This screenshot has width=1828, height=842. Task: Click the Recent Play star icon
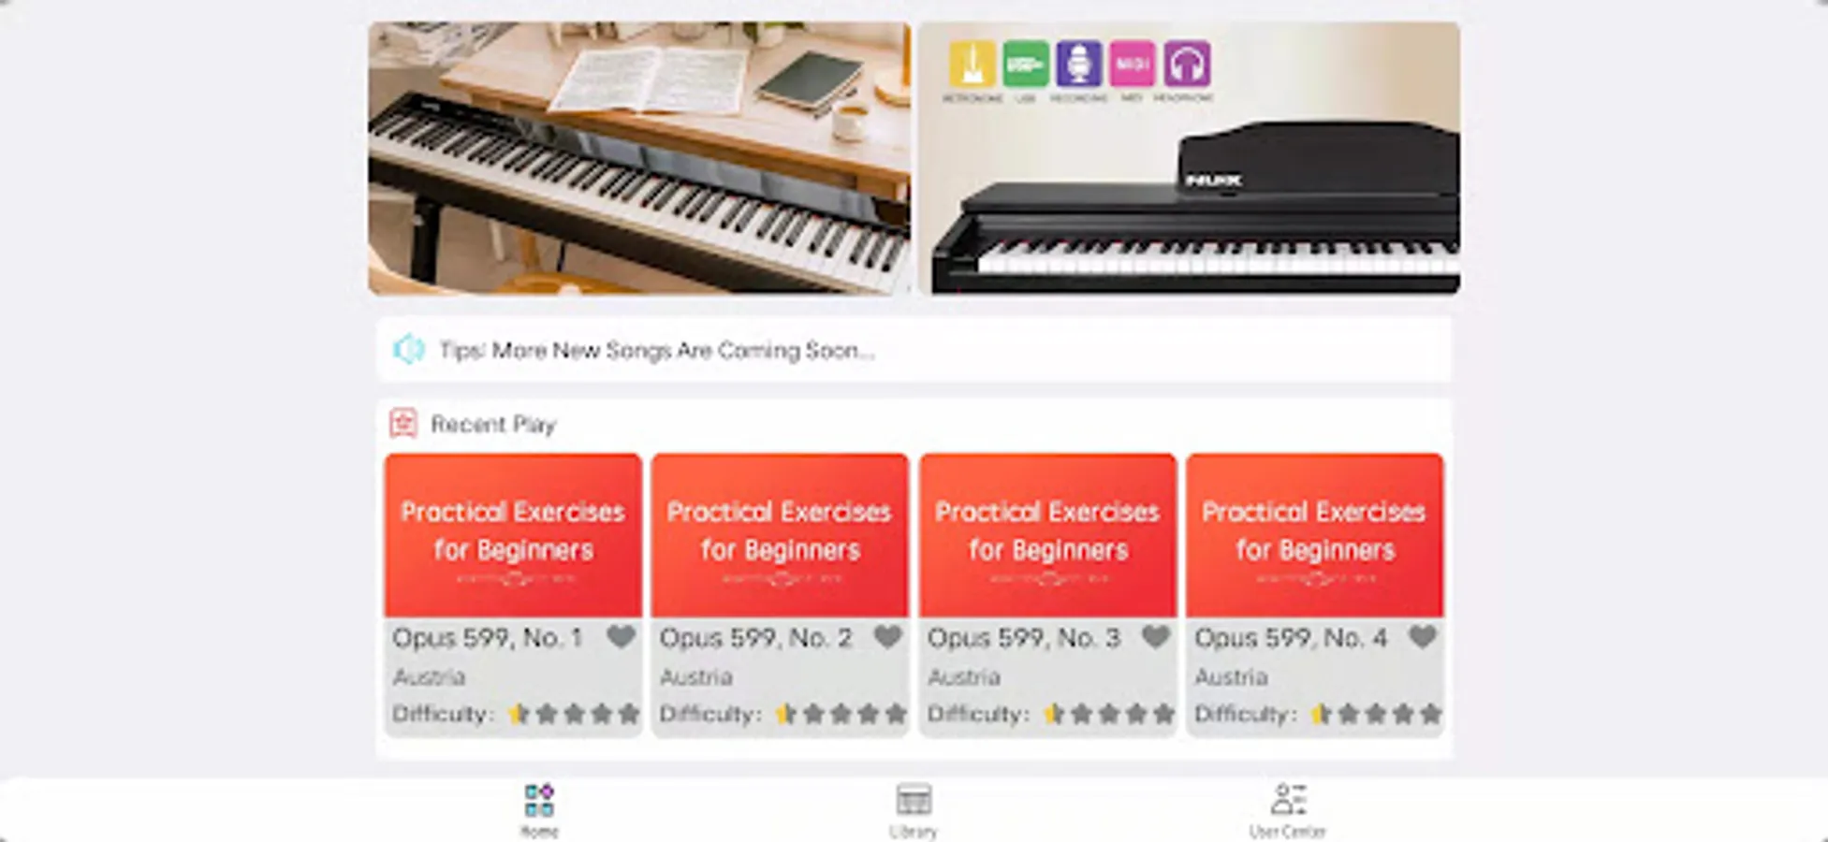coord(403,424)
